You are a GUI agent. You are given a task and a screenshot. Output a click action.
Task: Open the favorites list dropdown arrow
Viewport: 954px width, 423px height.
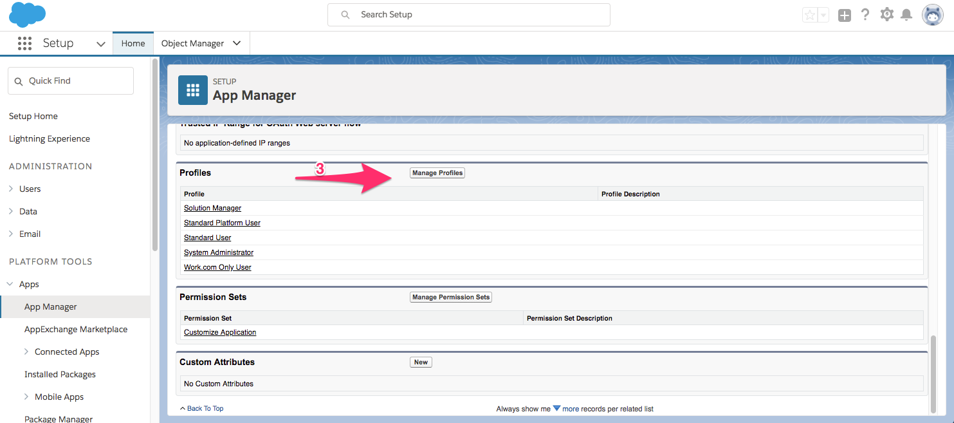pos(823,15)
